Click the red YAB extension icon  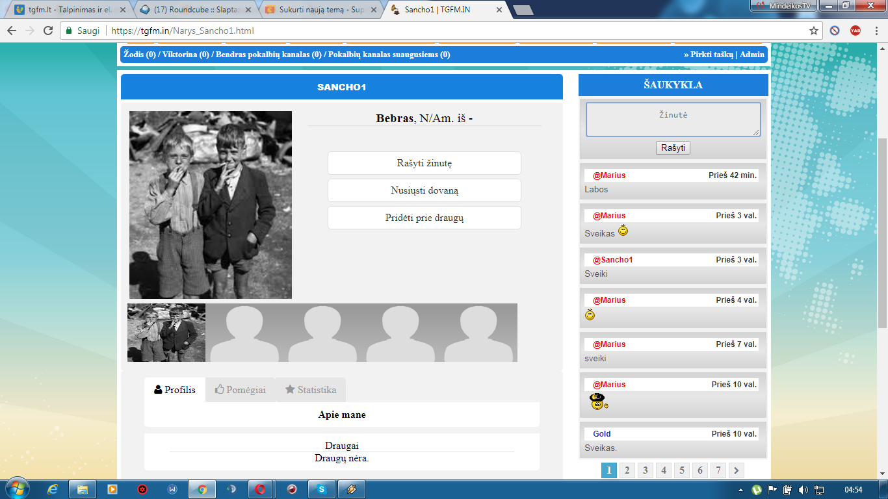pos(855,31)
